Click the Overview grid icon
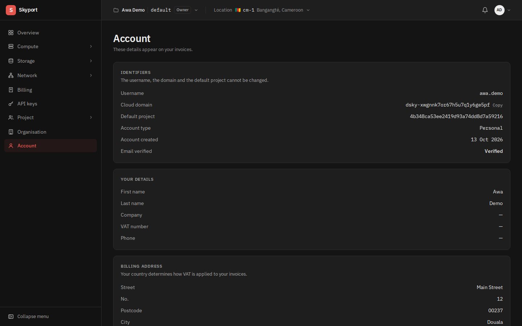This screenshot has height=326, width=522. pos(11,33)
